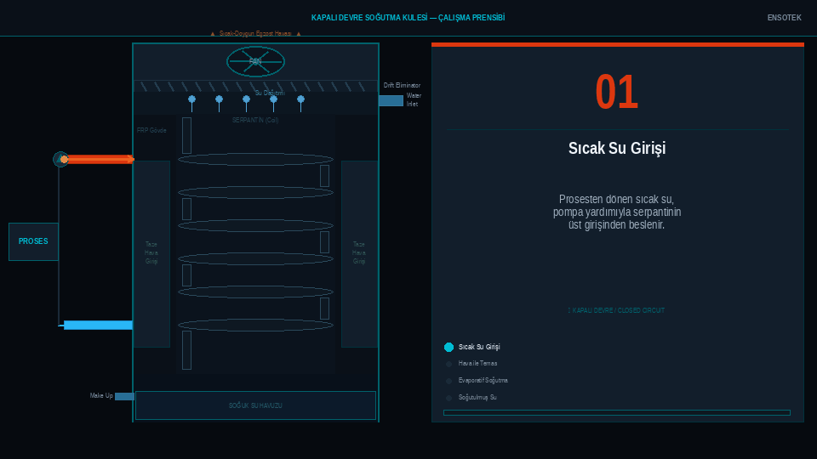Select the Evaporatif Soğutma step
The image size is (817, 459).
(x=449, y=381)
